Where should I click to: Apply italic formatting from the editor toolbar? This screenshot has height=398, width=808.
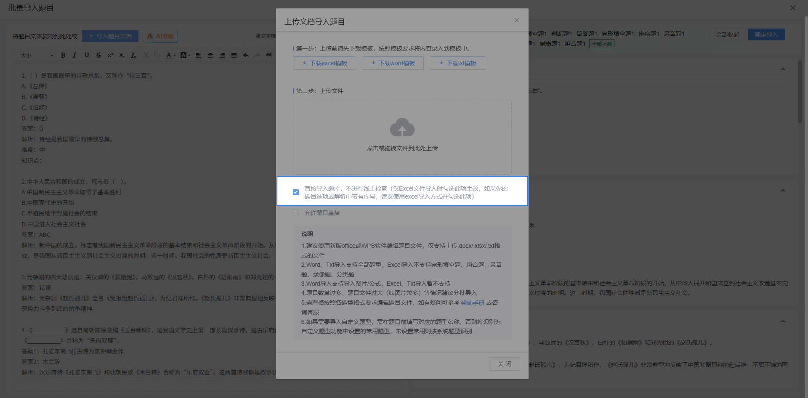[74, 55]
